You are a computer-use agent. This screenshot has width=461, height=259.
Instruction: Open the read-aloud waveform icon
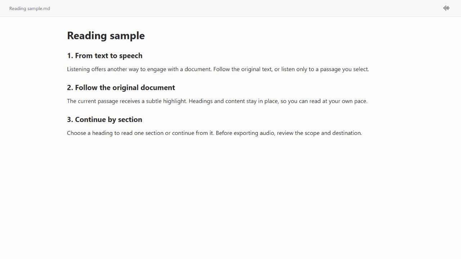pyautogui.click(x=446, y=8)
